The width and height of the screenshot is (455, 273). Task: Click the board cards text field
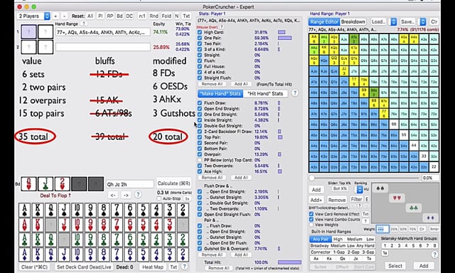(130, 184)
